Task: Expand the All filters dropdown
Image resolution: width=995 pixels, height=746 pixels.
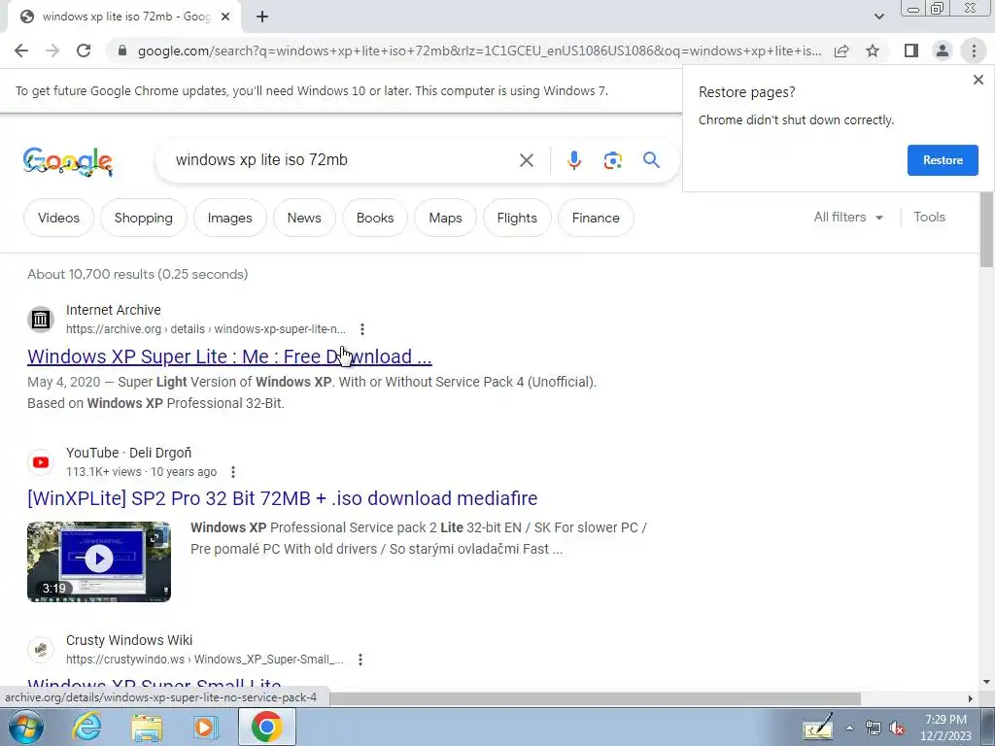Action: pos(848,217)
